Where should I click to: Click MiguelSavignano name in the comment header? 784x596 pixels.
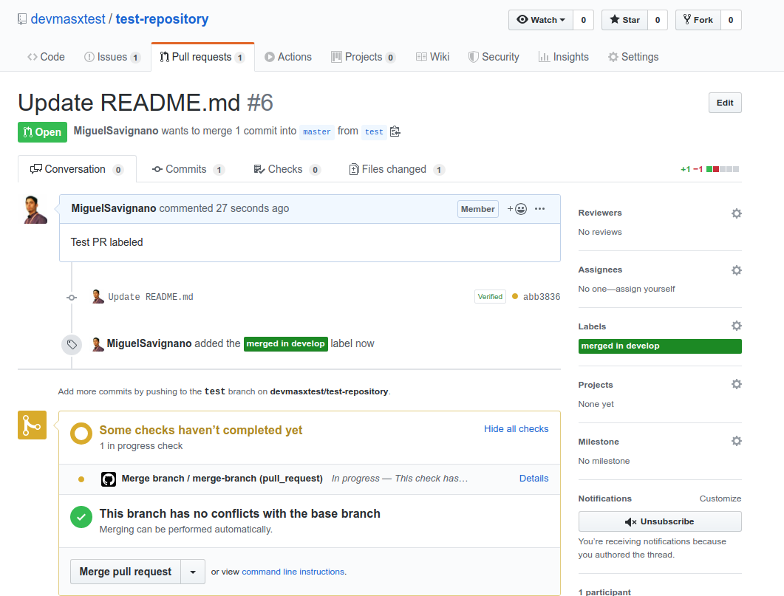[x=114, y=208]
